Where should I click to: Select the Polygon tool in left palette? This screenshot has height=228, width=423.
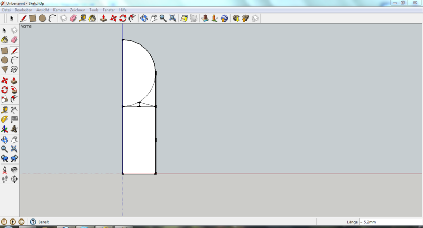point(4,69)
